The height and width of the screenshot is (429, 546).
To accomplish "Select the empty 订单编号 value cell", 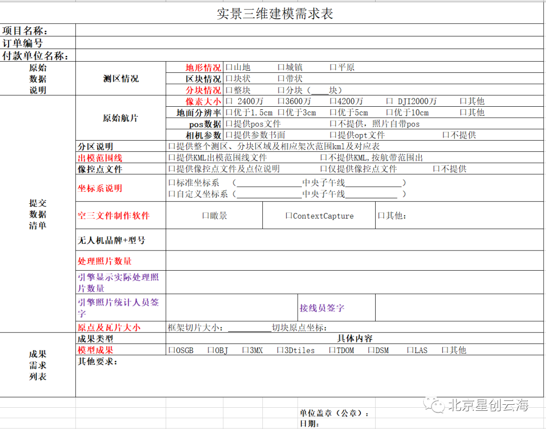I will click(x=309, y=43).
